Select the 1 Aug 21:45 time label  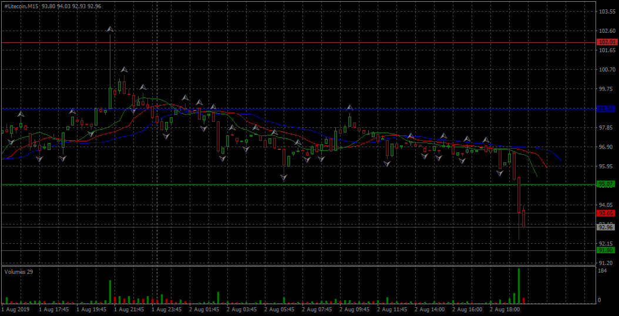coord(128,310)
